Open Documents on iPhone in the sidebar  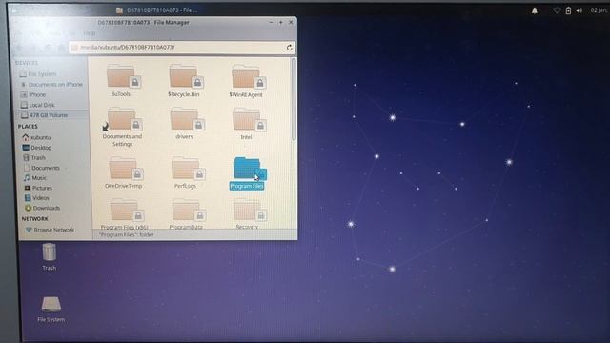coord(51,84)
